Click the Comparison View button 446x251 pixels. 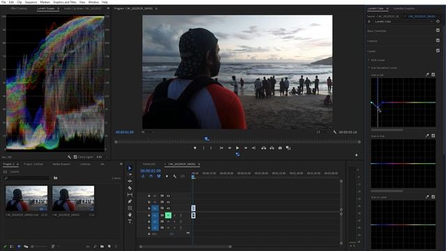click(288, 148)
